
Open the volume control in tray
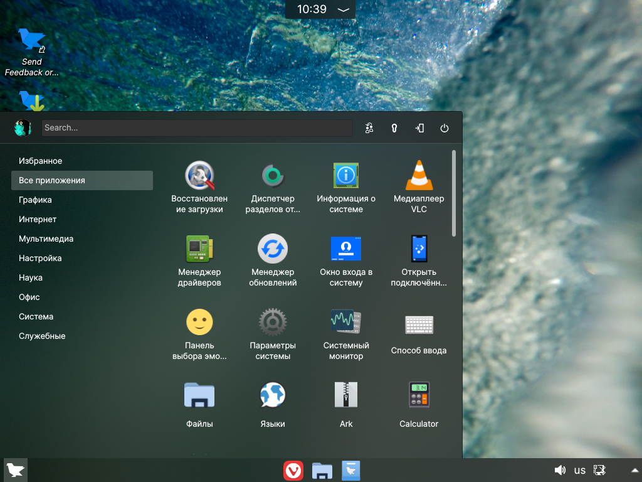point(560,470)
